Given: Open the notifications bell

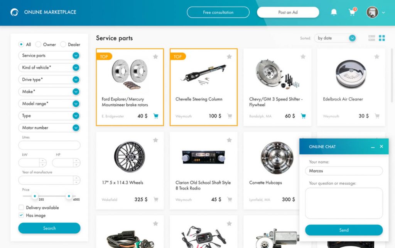Looking at the screenshot, I should (334, 12).
